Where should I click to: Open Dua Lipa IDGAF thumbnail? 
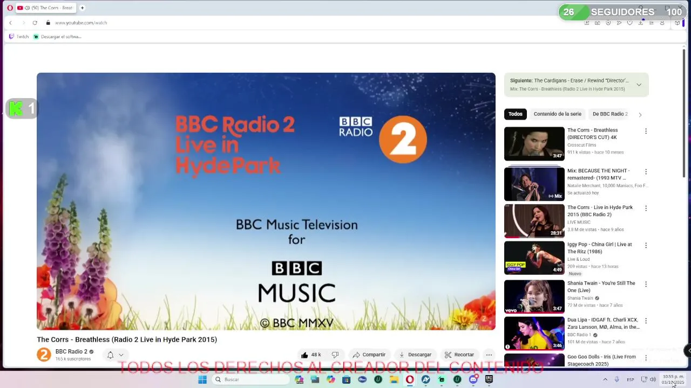[534, 334]
